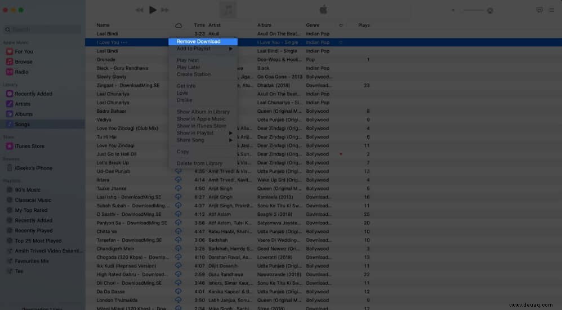
Task: Choose Show Album in Library menu entry
Action: (x=203, y=112)
